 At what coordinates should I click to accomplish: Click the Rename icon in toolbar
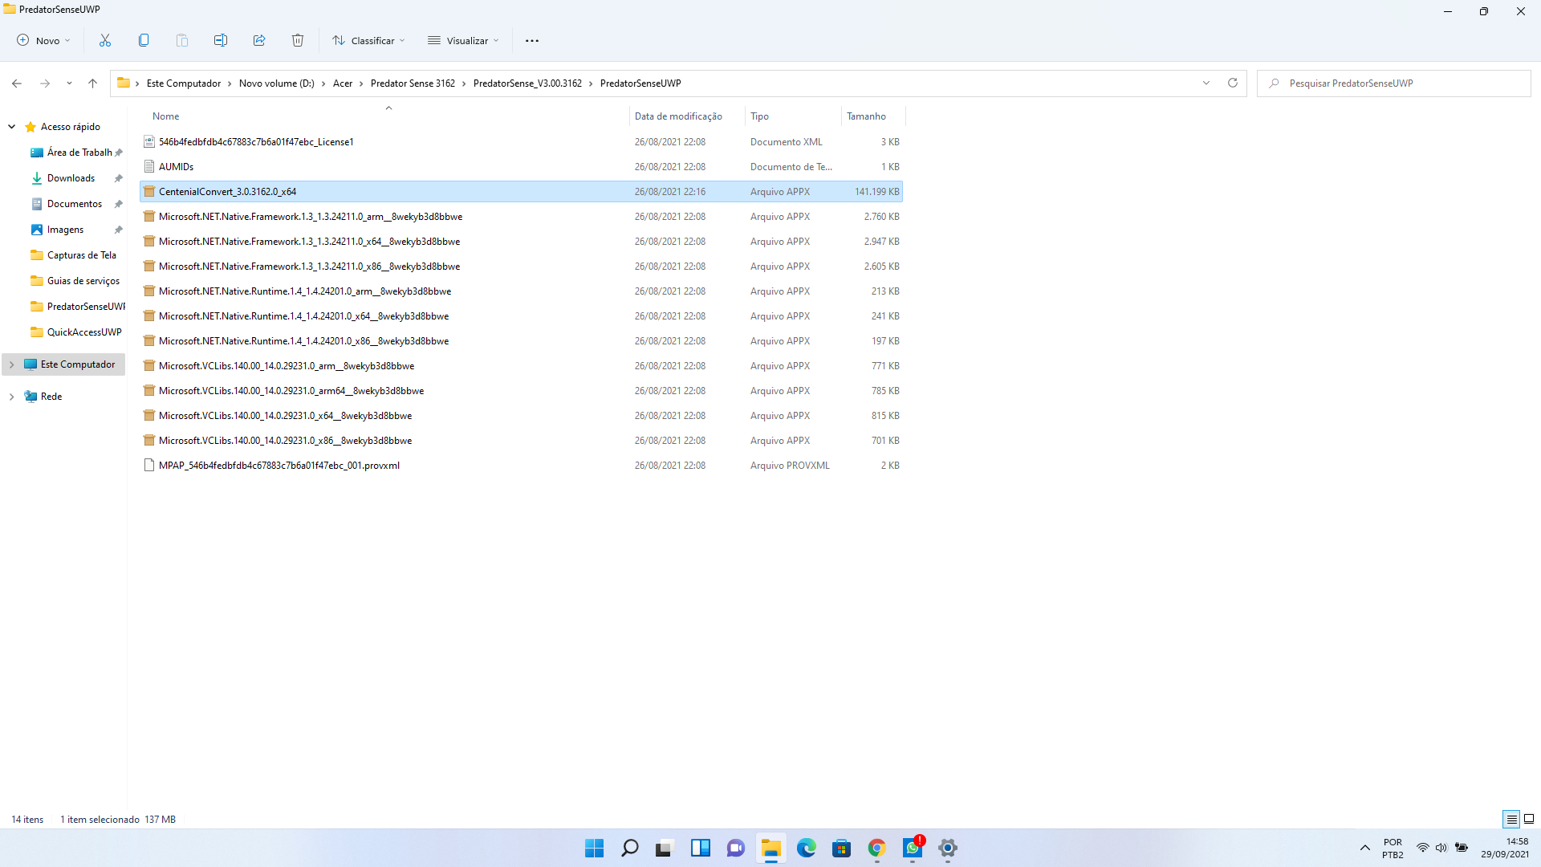click(x=221, y=40)
